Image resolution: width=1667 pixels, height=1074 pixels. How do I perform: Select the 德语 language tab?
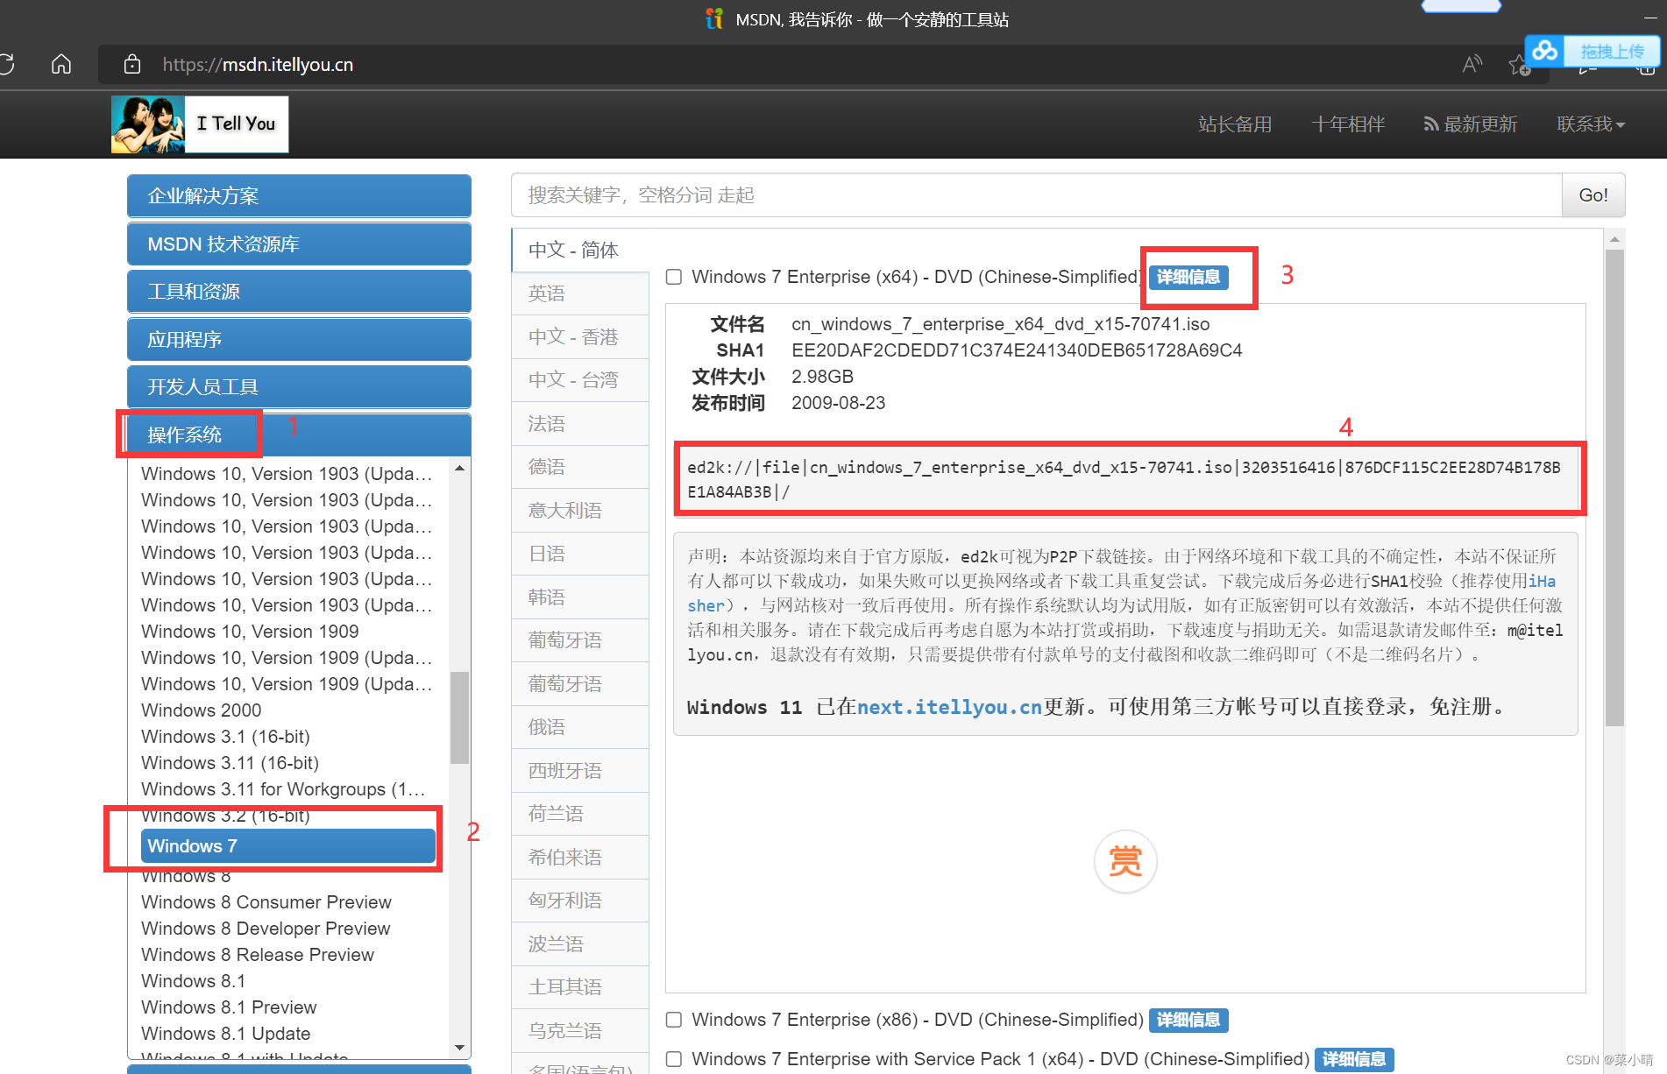(x=580, y=467)
